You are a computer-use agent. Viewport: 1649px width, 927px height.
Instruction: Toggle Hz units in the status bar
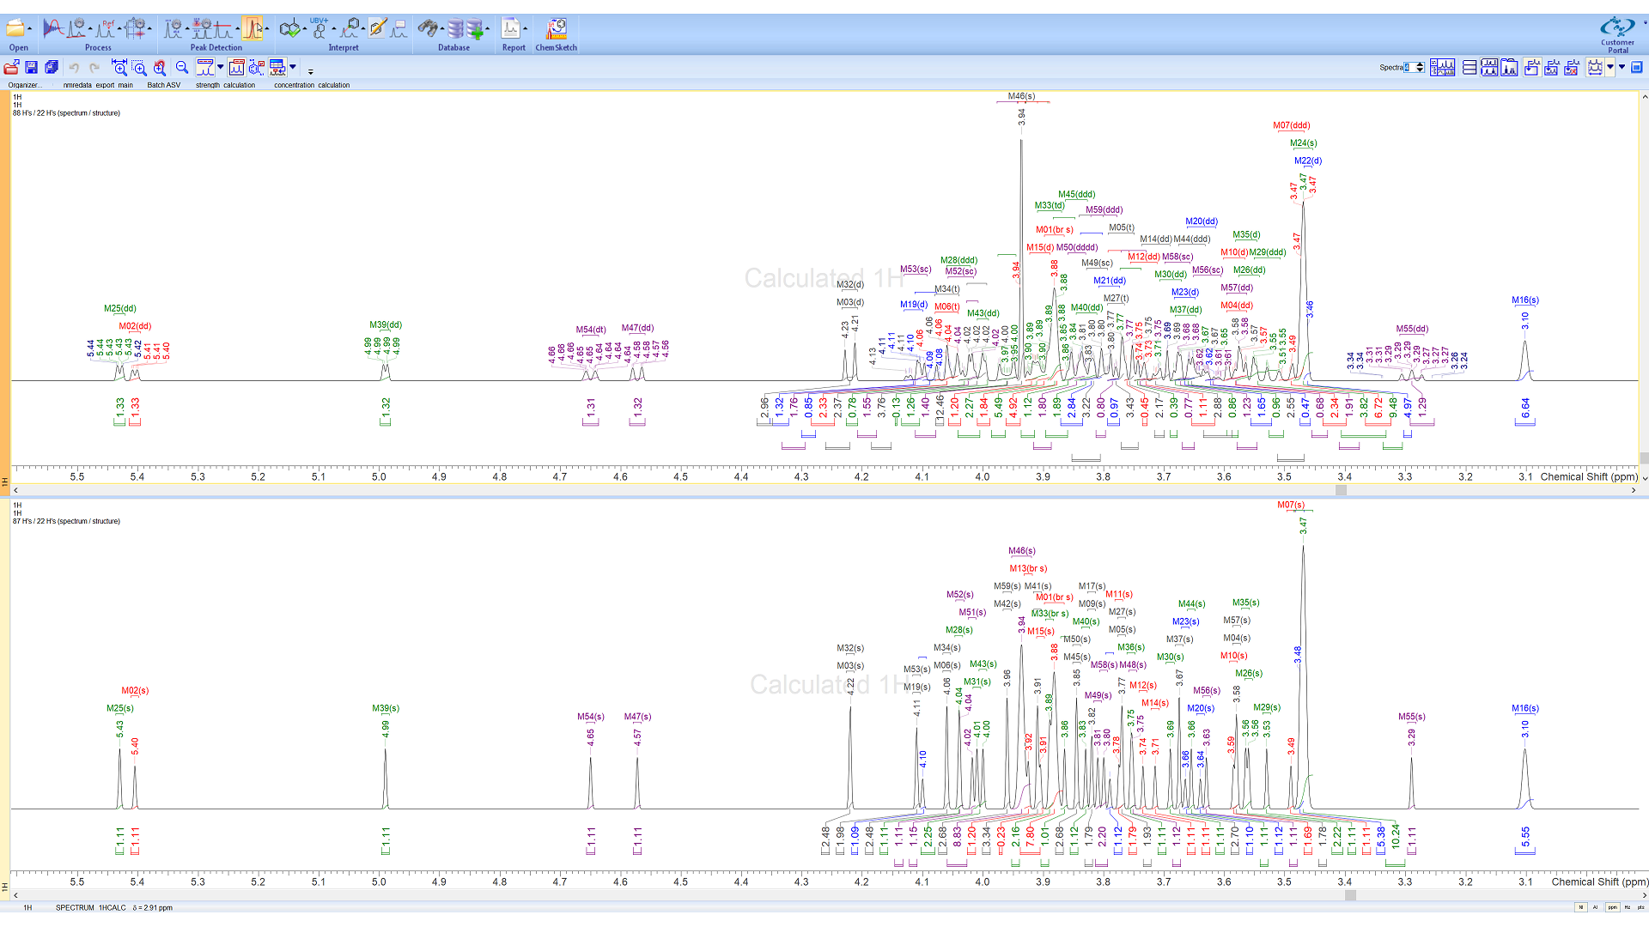(x=1628, y=907)
